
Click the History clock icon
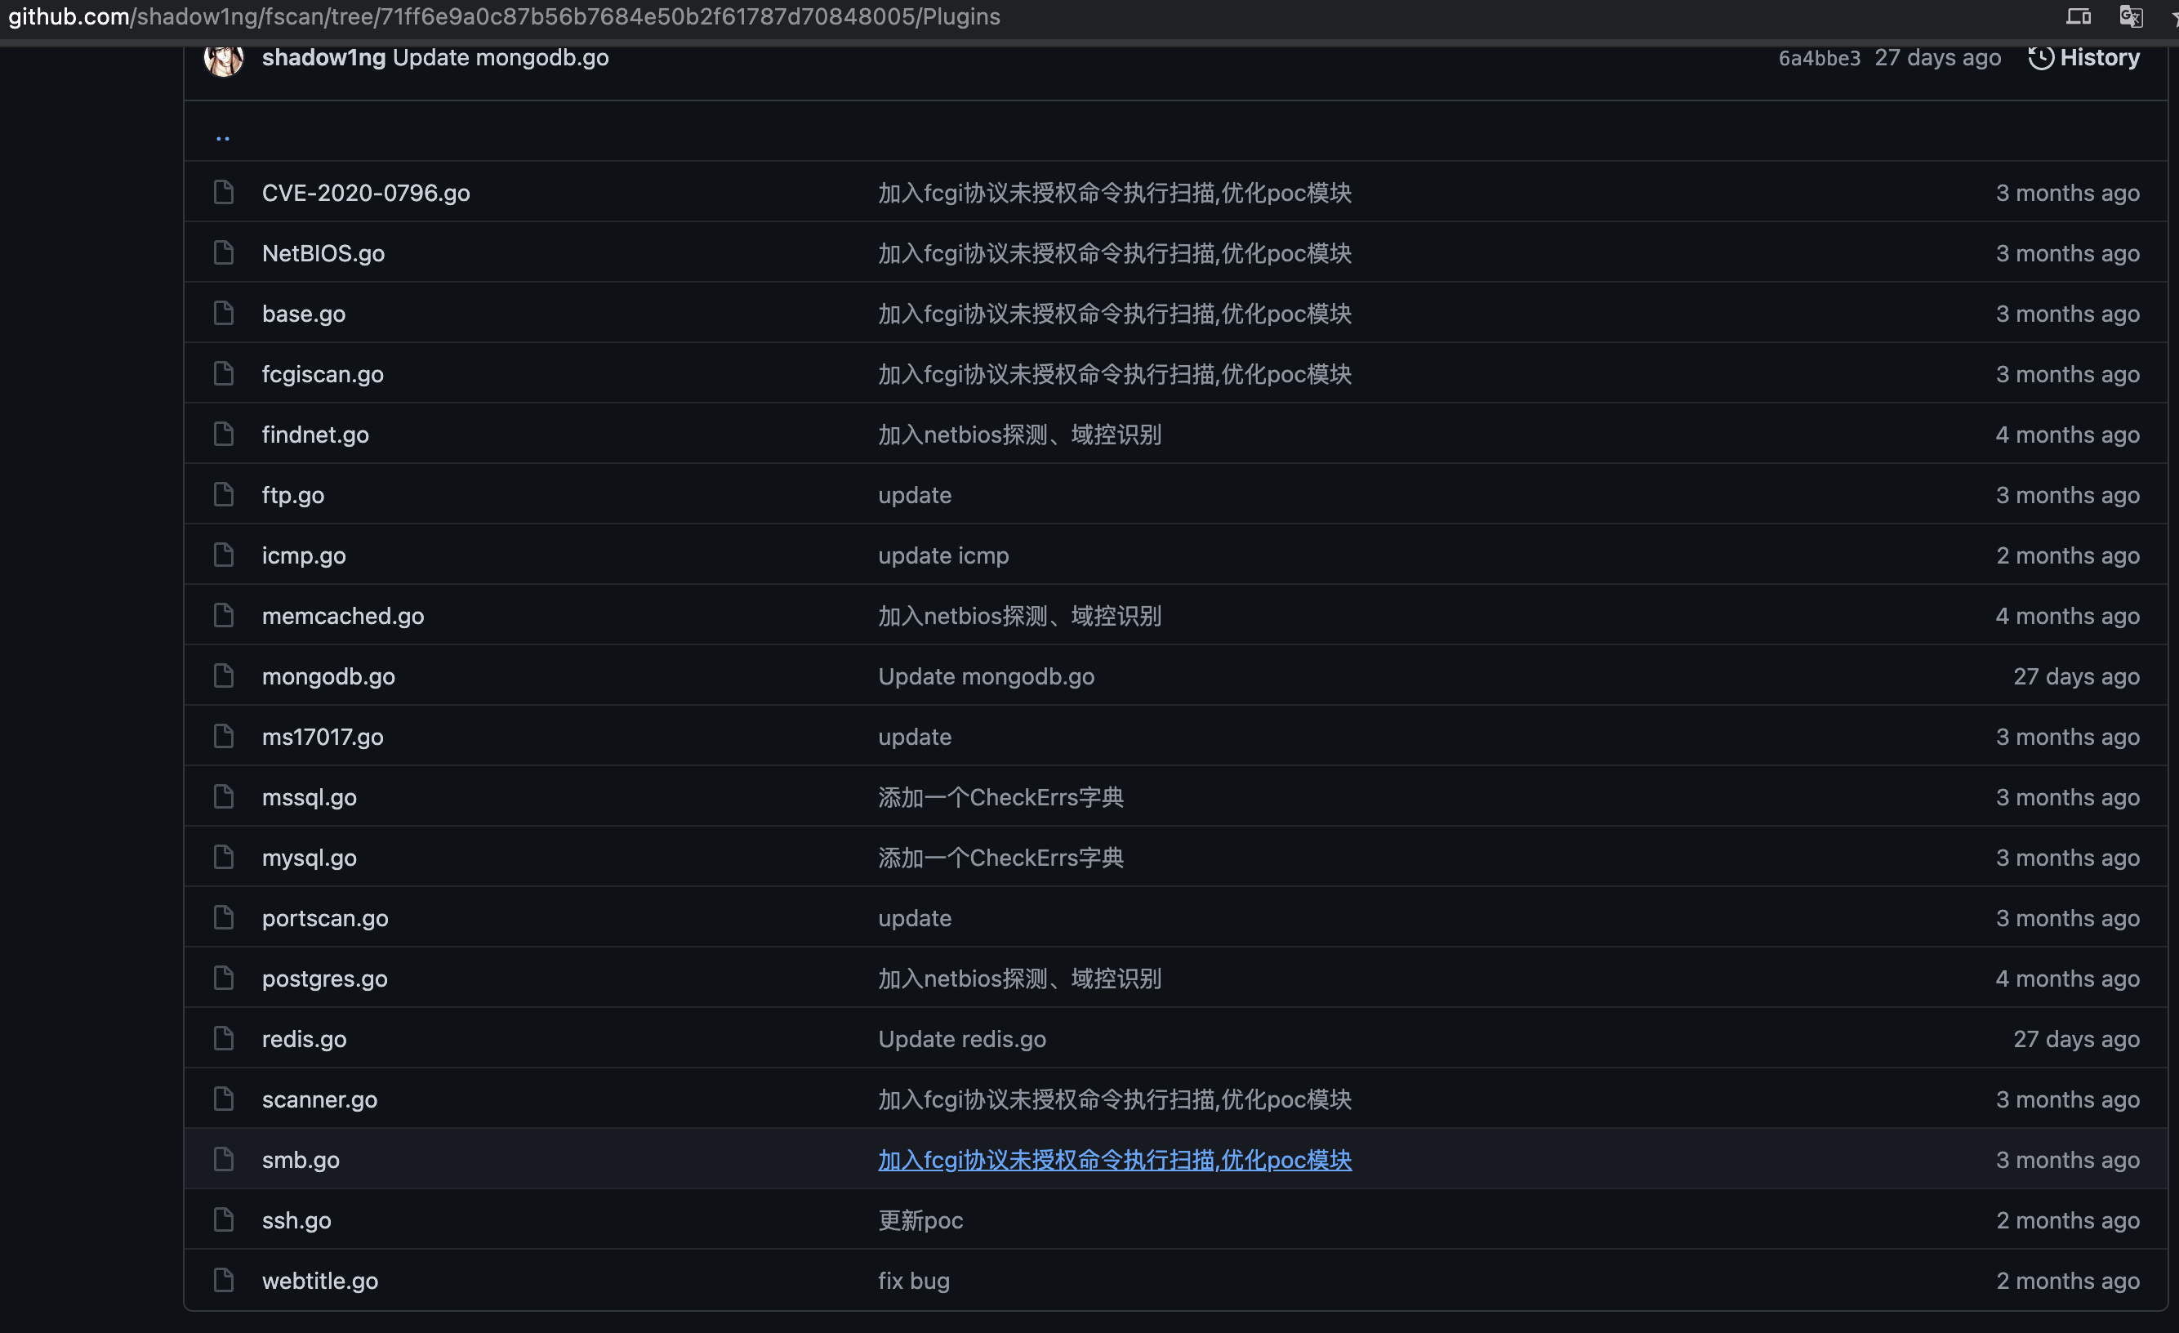pyautogui.click(x=2041, y=56)
